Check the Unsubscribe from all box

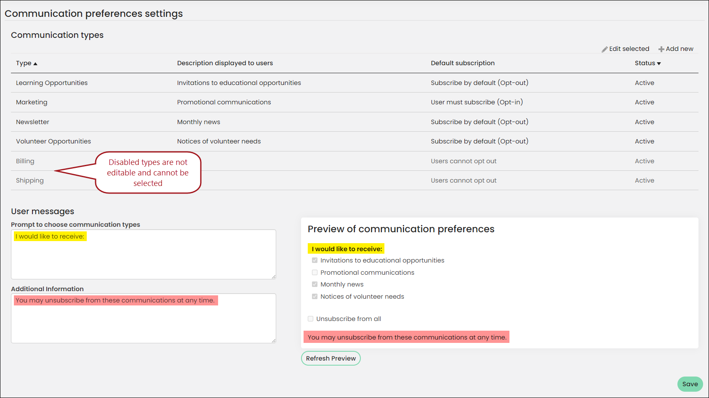point(310,319)
